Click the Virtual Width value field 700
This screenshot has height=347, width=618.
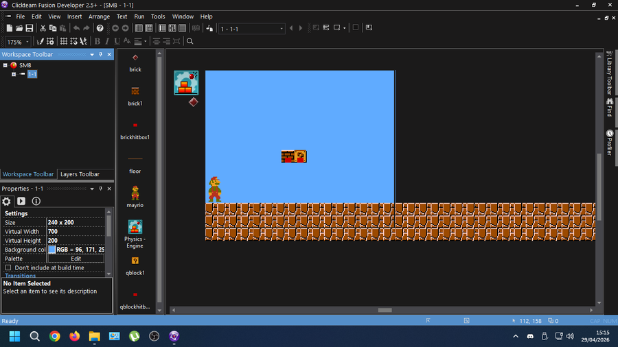coord(76,231)
